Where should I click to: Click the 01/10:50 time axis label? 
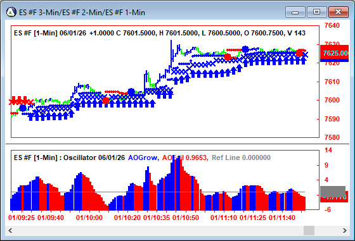click(x=186, y=218)
